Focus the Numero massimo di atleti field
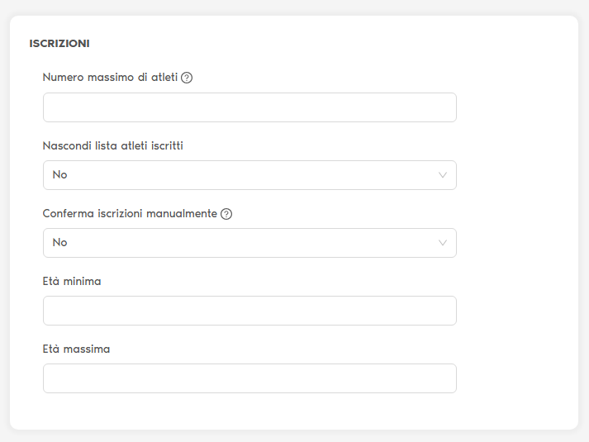Image resolution: width=589 pixels, height=442 pixels. coord(249,107)
